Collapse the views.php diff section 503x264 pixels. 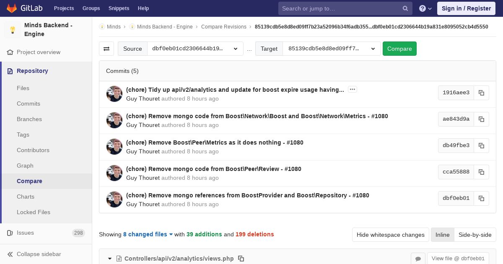tap(110, 259)
